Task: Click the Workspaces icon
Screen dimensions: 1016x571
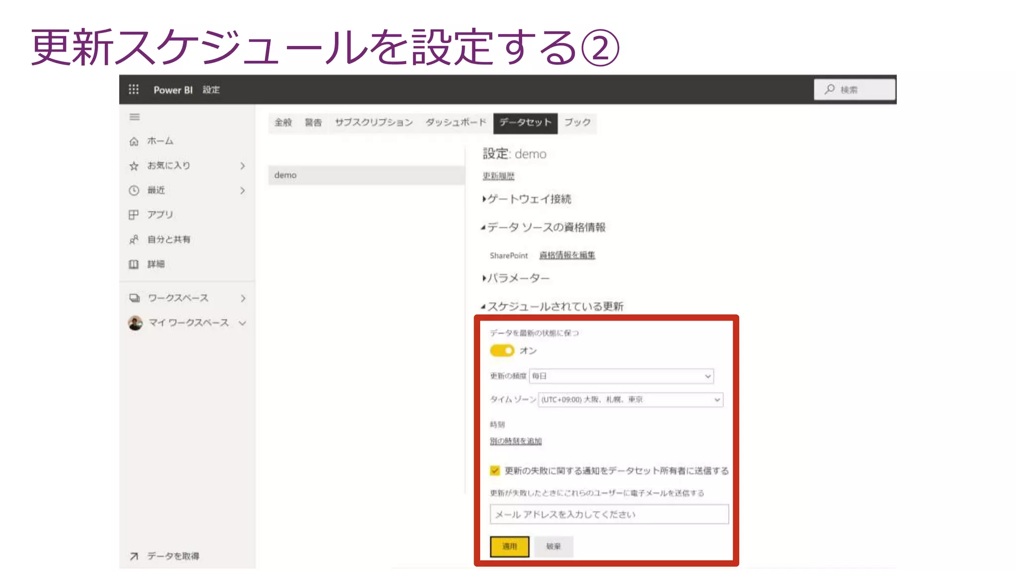Action: coord(134,298)
